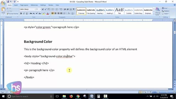The image size is (176, 99).
Task: Toggle Italic formatting
Action: 24,13
